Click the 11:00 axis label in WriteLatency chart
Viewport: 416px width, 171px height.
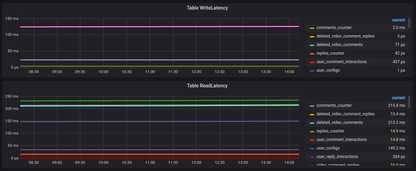(x=150, y=72)
